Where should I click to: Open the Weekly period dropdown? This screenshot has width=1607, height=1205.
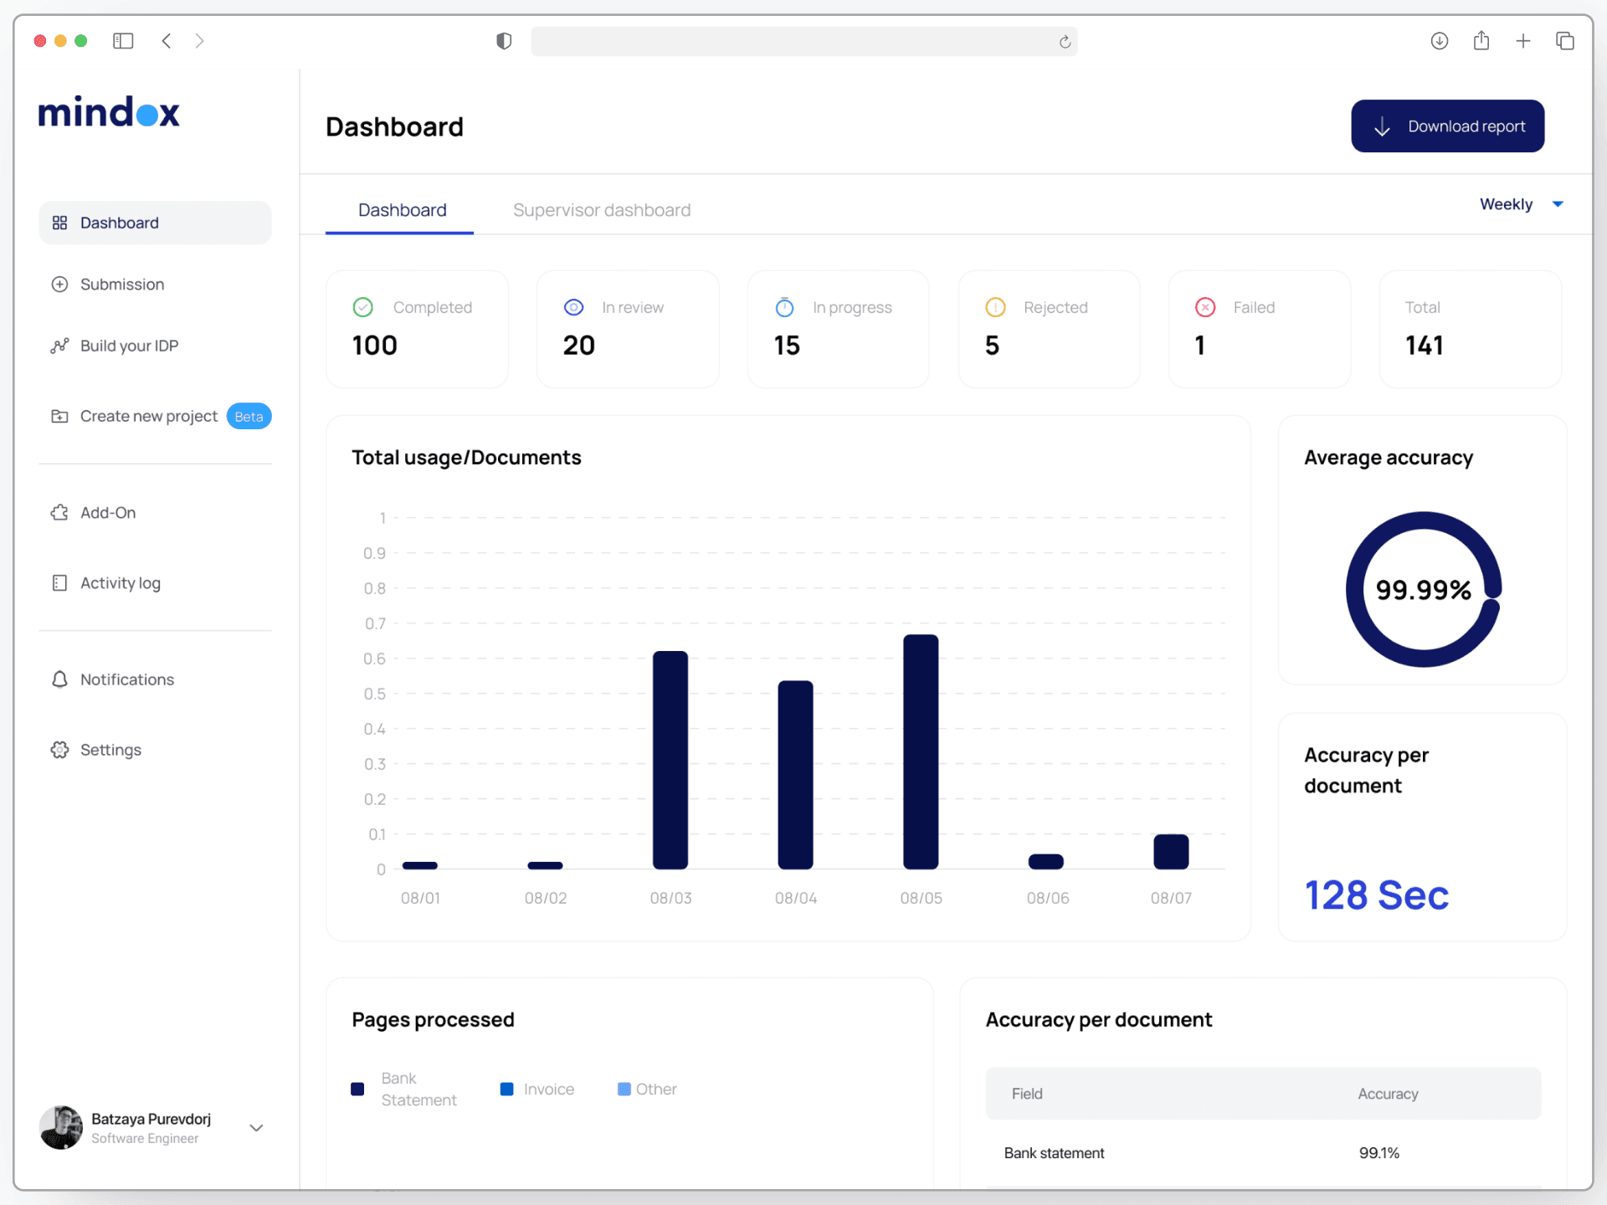point(1521,204)
